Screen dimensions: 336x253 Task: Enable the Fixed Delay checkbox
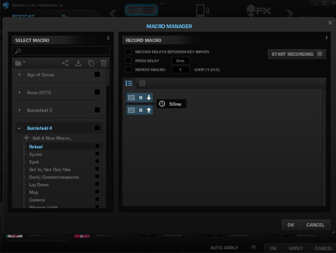[x=128, y=61]
